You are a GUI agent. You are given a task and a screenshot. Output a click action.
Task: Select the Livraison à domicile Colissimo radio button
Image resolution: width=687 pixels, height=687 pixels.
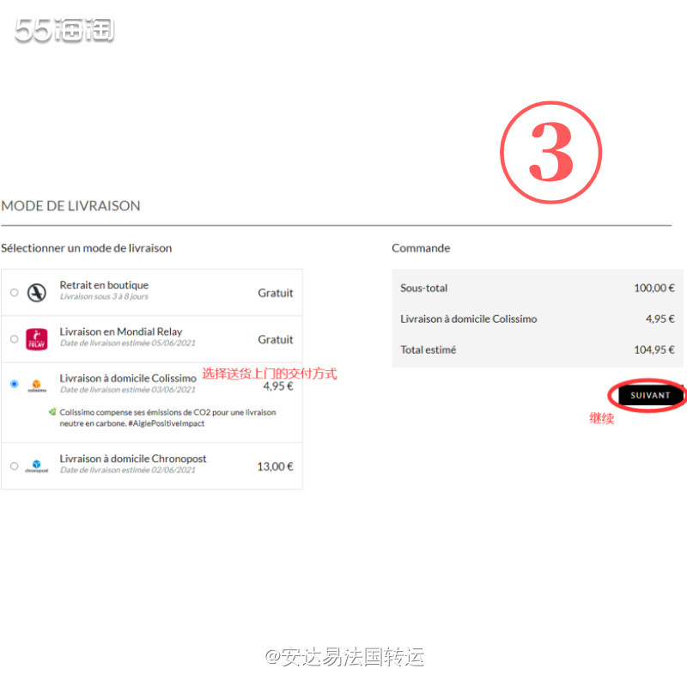[14, 384]
